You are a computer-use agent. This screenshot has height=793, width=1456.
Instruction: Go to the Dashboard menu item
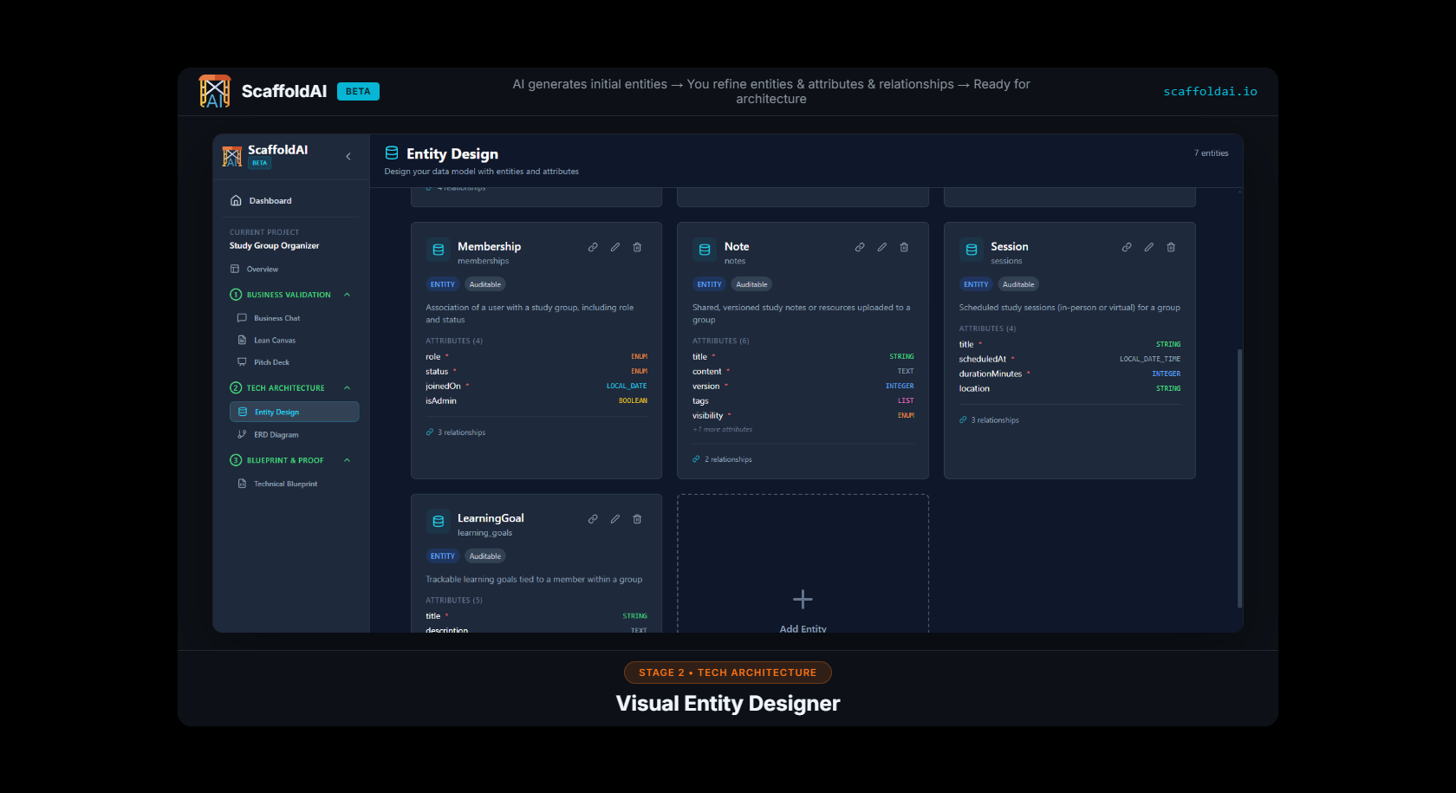(269, 200)
